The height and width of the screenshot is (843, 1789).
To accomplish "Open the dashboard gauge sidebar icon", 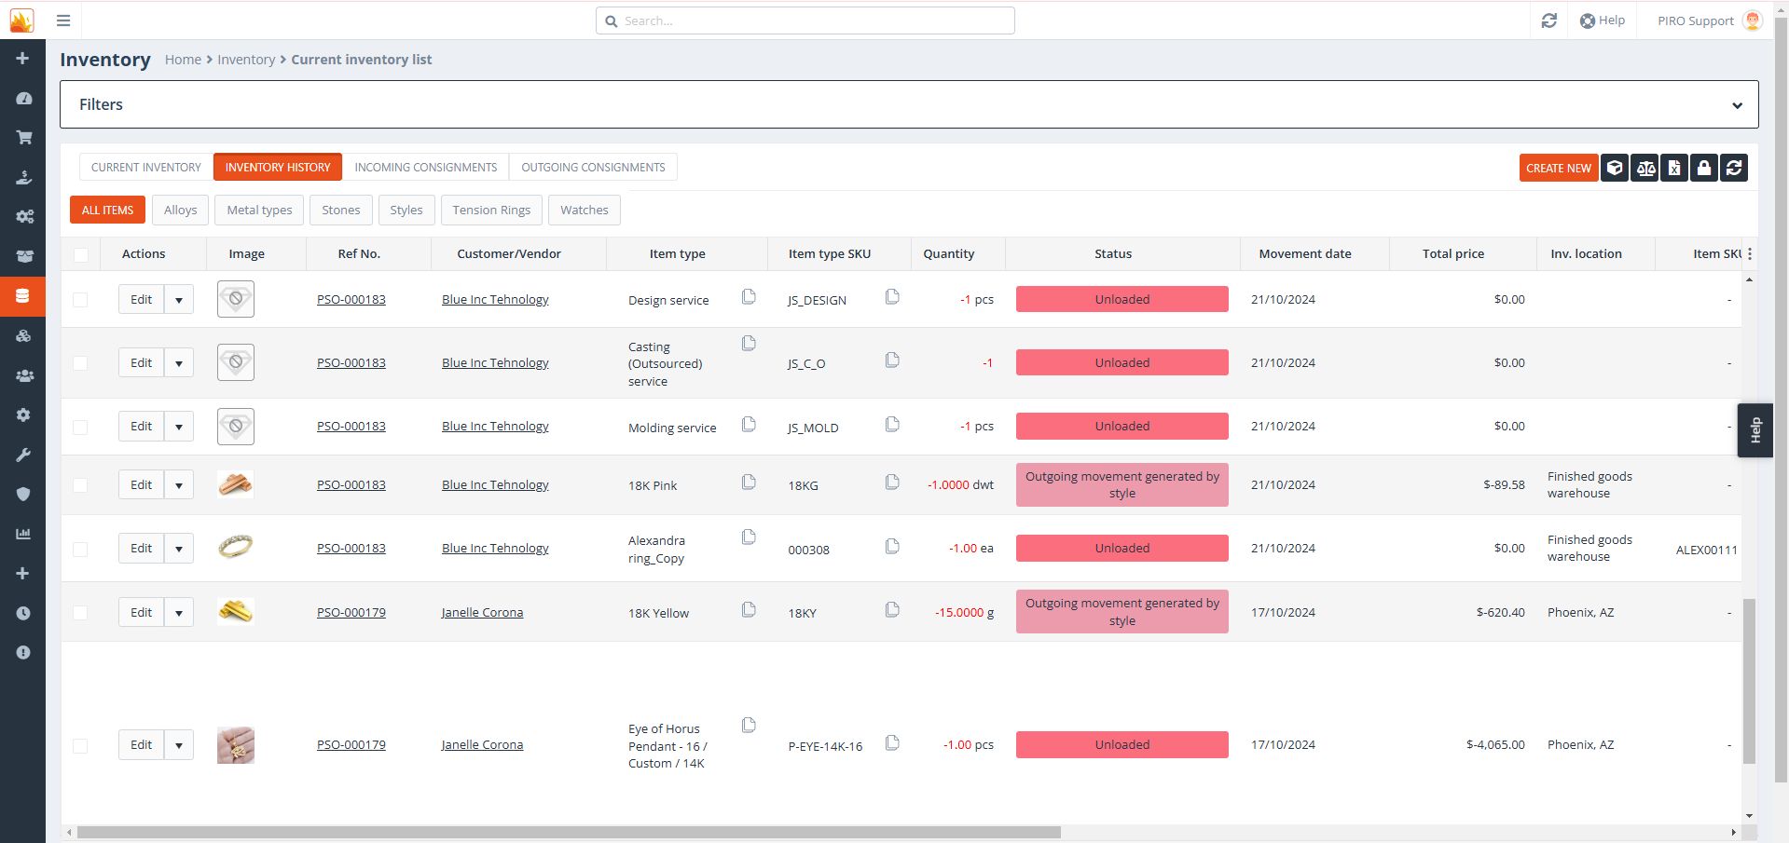I will point(23,98).
